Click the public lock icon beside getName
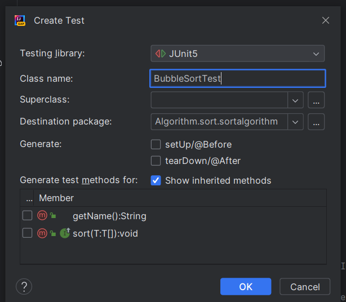The width and height of the screenshot is (346, 302). [52, 216]
